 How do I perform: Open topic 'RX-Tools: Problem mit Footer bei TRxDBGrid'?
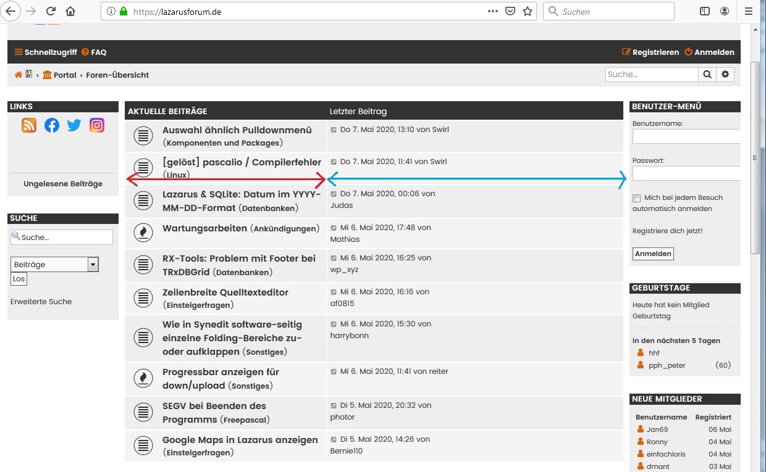click(239, 265)
